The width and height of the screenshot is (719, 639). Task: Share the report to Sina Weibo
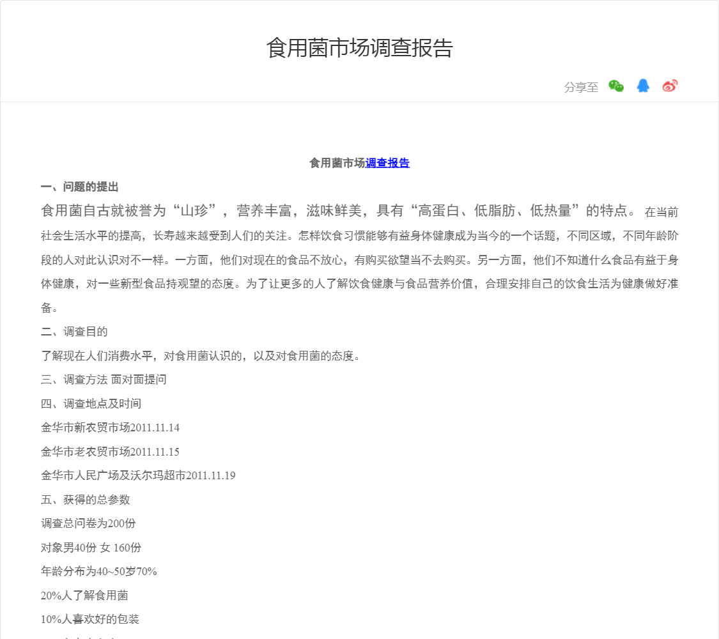tap(670, 86)
